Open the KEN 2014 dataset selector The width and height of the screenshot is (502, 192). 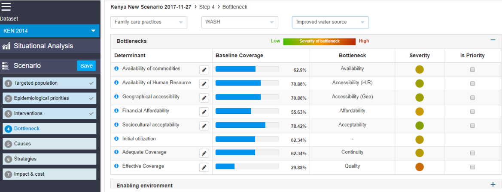[49, 31]
